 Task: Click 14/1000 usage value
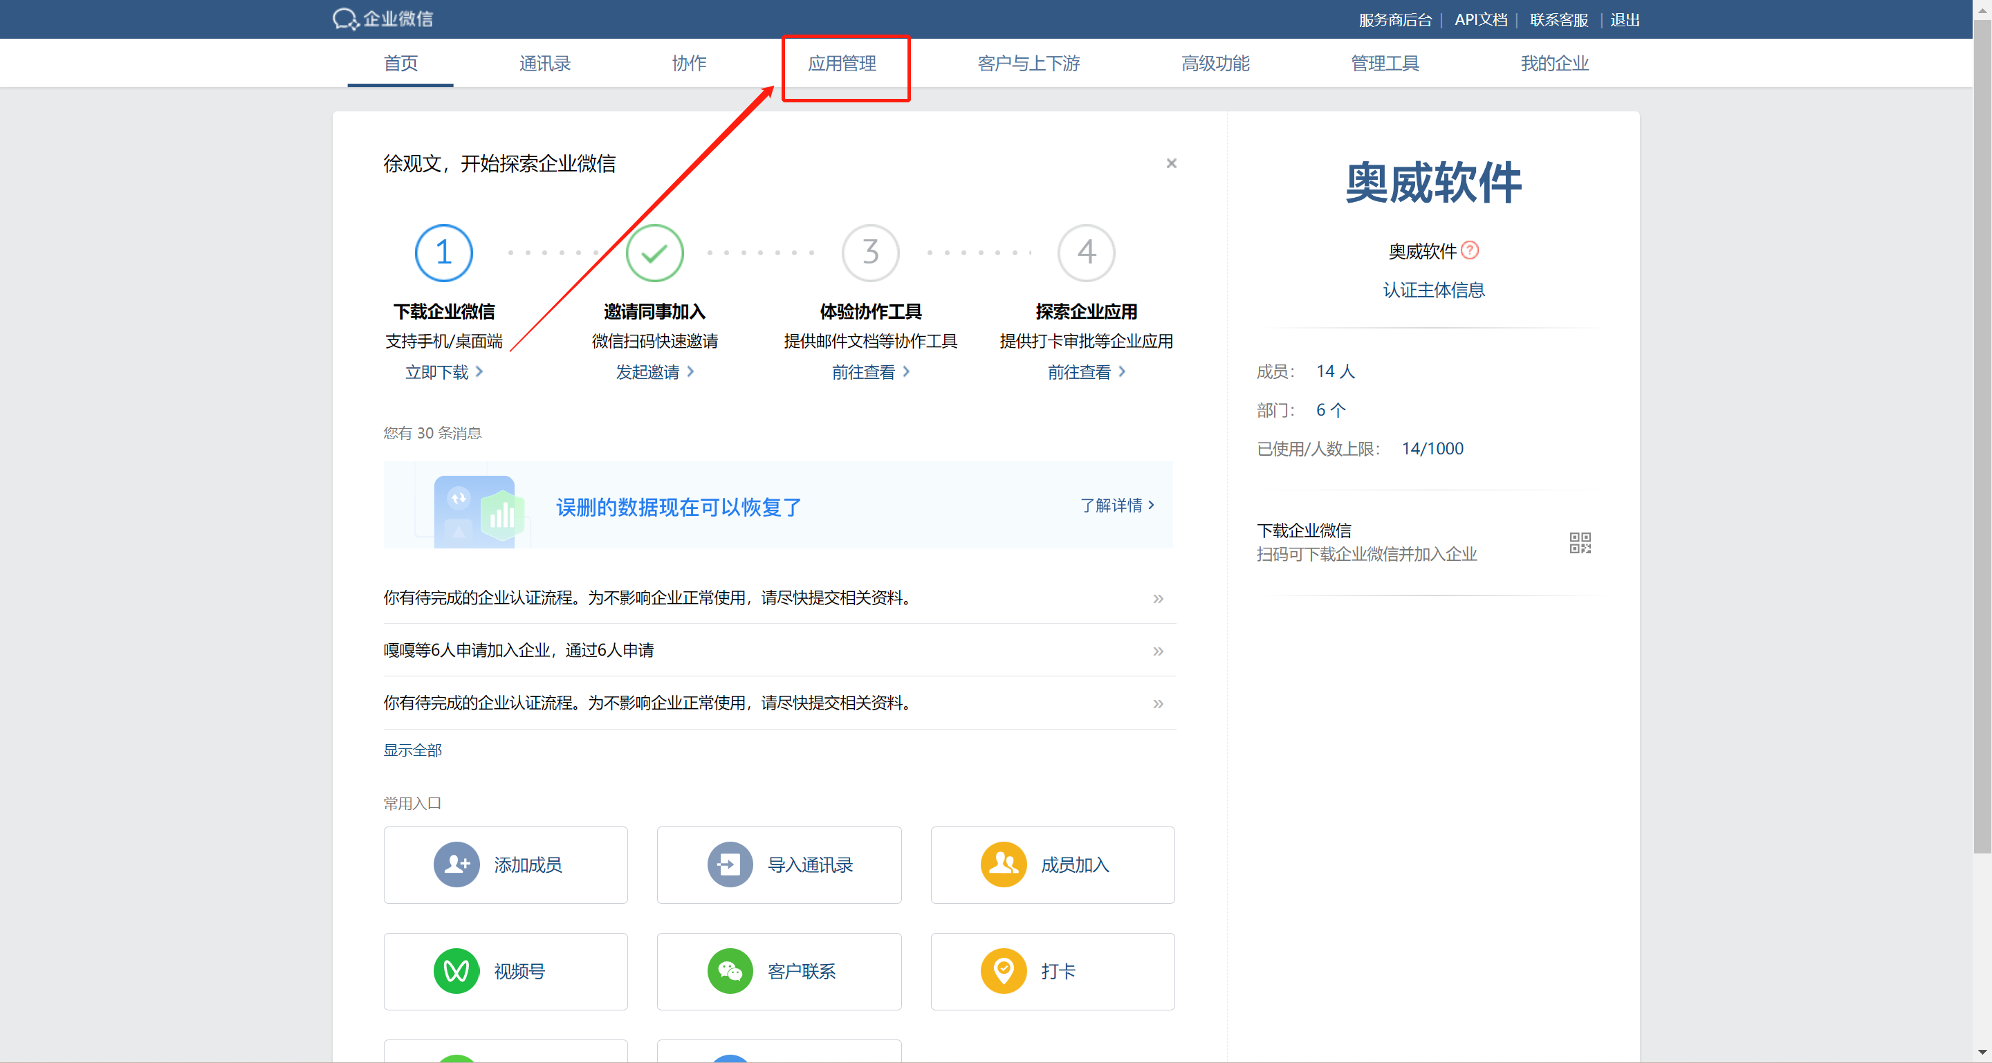[x=1432, y=448]
